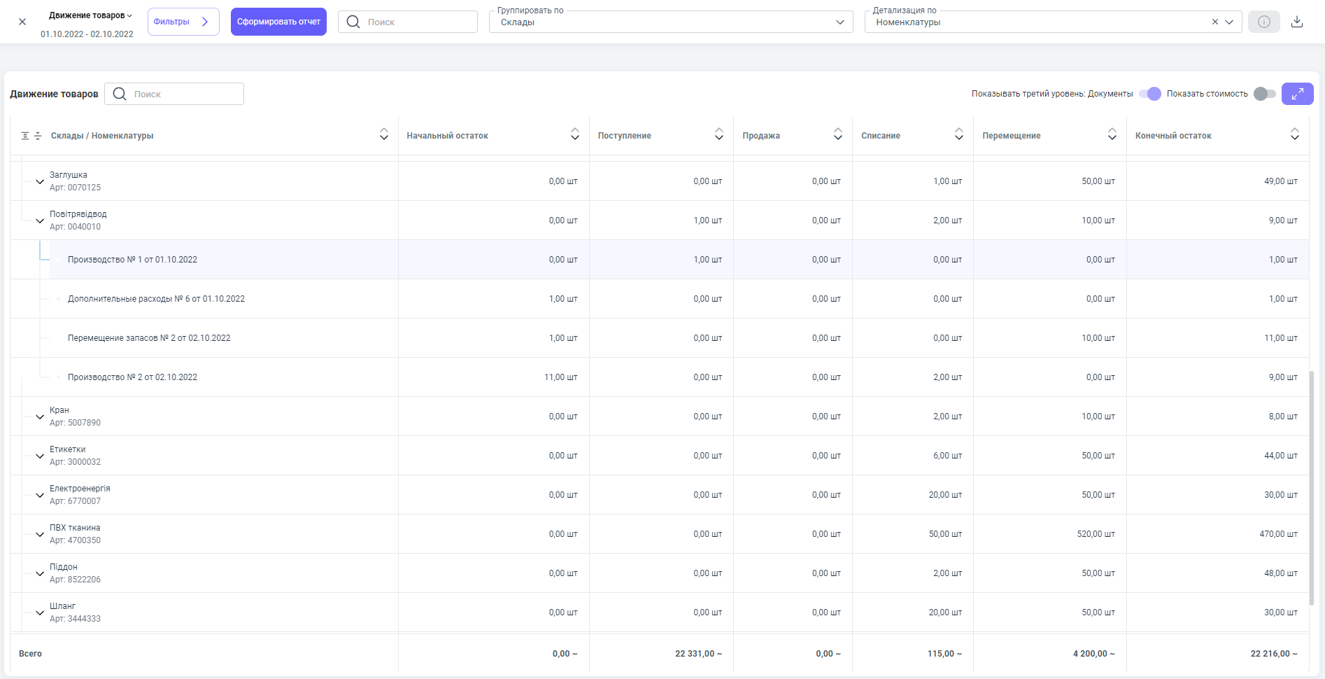This screenshot has height=679, width=1325.
Task: Clear the Номенклатуры detail selection
Action: tap(1215, 22)
